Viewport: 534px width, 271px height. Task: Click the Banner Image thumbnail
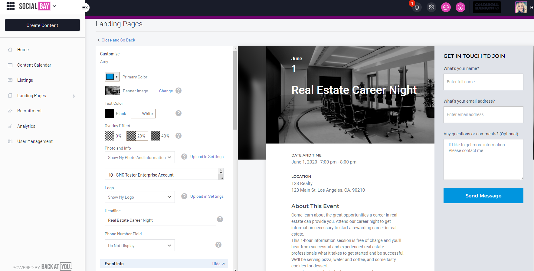point(112,91)
